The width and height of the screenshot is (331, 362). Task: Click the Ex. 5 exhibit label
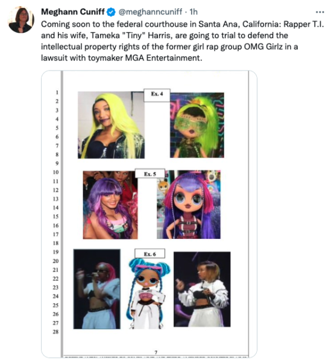click(x=150, y=174)
